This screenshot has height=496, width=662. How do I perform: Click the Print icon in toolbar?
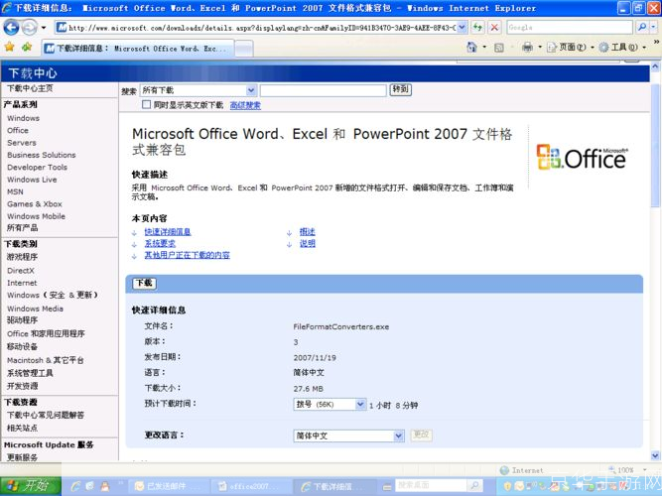(x=527, y=48)
